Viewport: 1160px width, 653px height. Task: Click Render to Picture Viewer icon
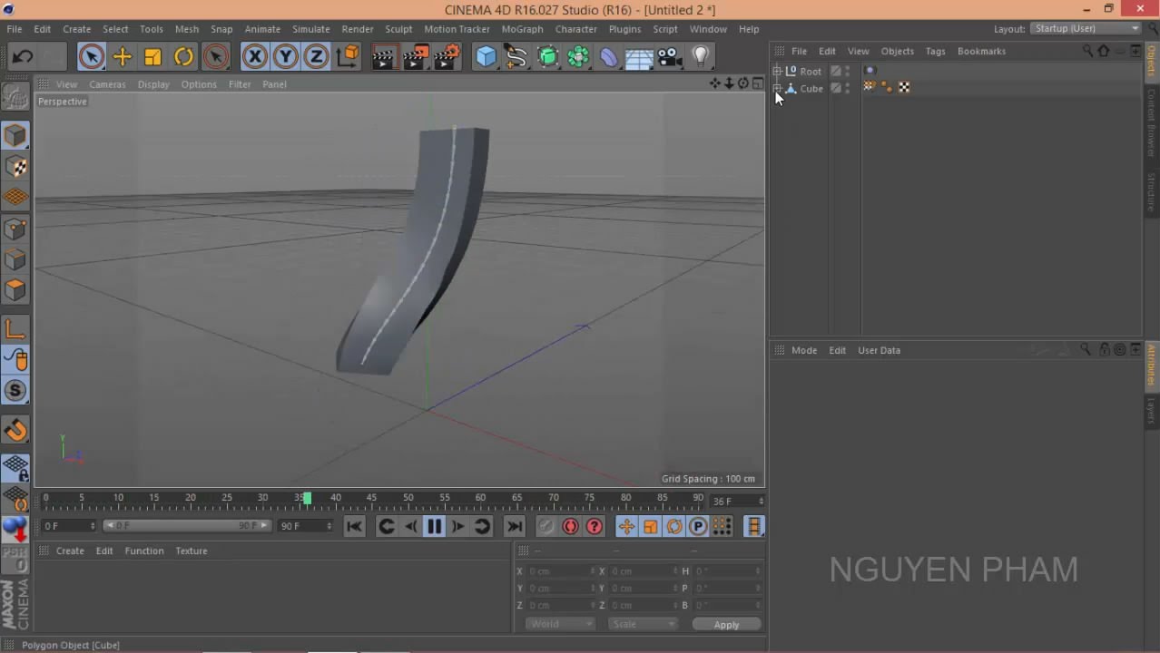(416, 57)
